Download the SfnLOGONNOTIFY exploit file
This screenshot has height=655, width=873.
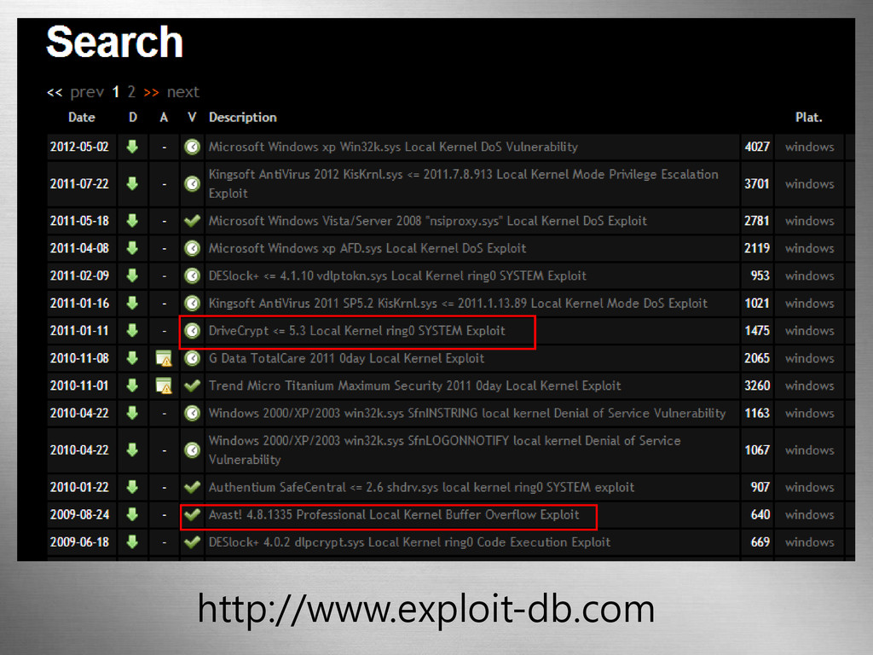click(132, 450)
